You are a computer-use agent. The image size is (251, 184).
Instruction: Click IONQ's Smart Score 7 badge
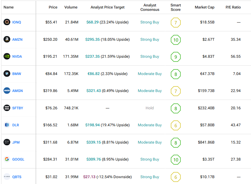[176, 23]
